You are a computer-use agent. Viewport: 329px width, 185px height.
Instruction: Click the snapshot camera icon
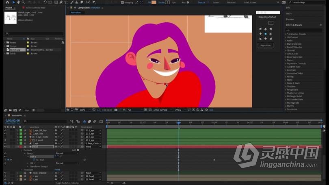click(x=116, y=110)
